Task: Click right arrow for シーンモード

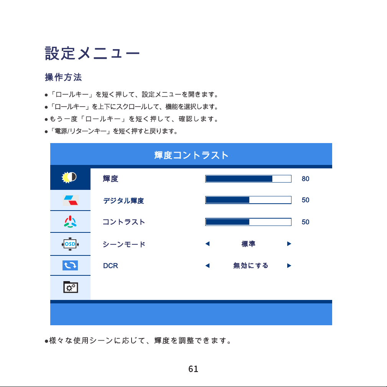Action: [x=289, y=244]
